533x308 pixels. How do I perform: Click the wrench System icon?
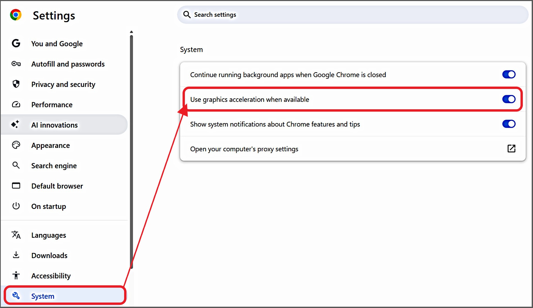16,295
